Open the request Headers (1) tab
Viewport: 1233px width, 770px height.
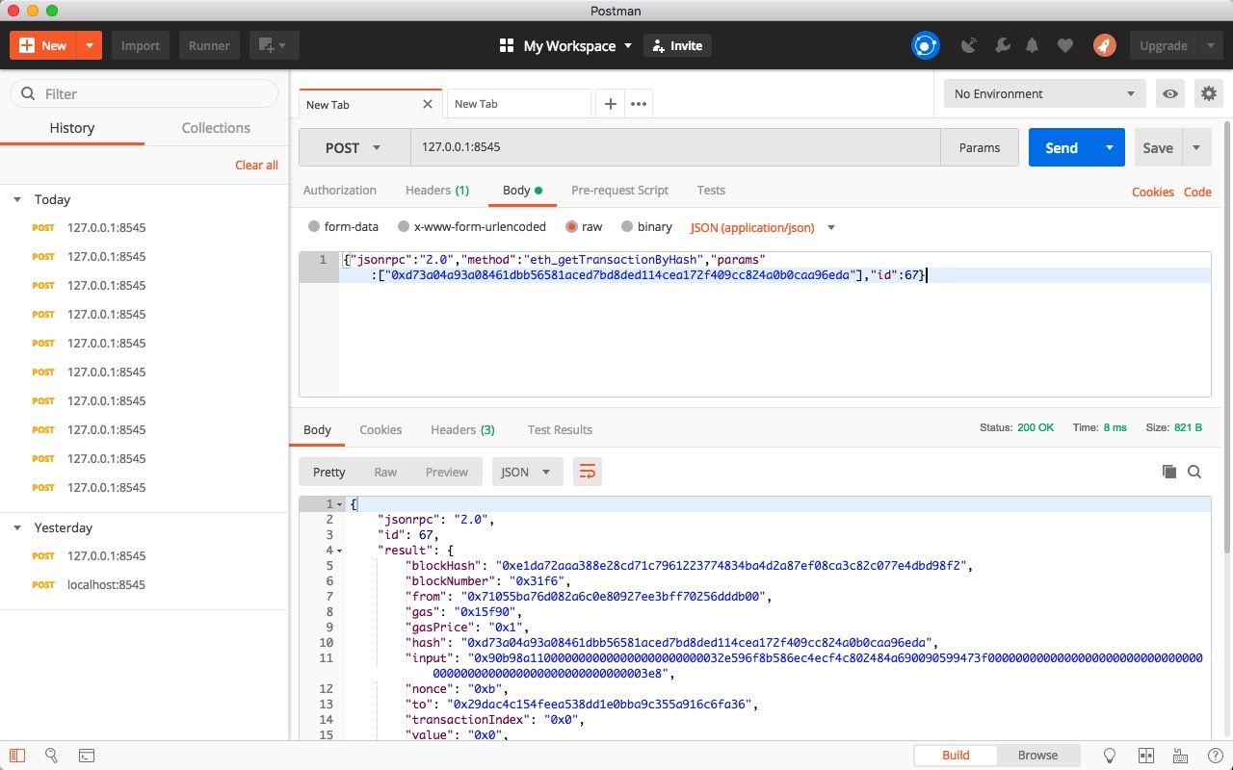coord(437,191)
